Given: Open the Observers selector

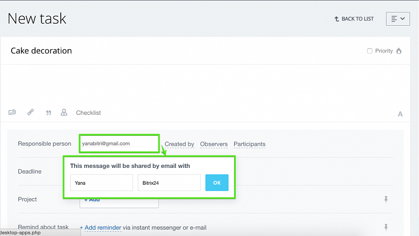Looking at the screenshot, I should [214, 144].
